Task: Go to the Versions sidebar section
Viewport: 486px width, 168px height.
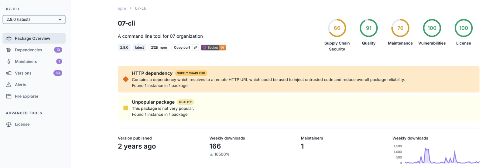Action: coord(23,73)
